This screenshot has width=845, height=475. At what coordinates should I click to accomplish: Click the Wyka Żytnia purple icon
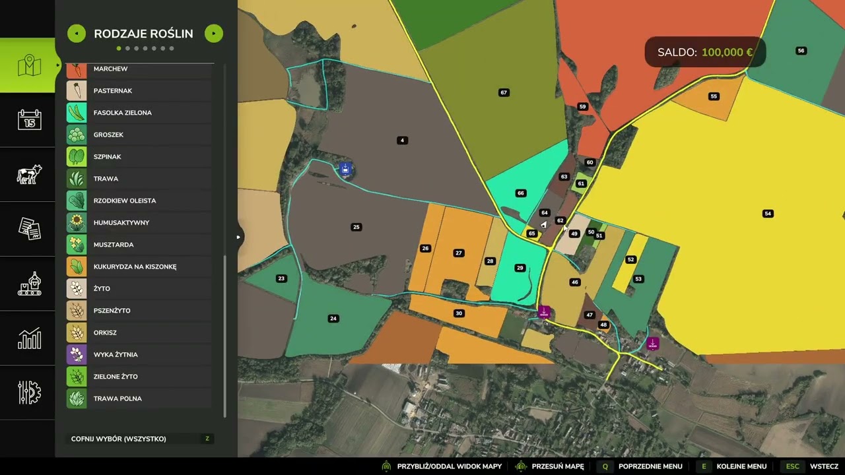coord(77,355)
